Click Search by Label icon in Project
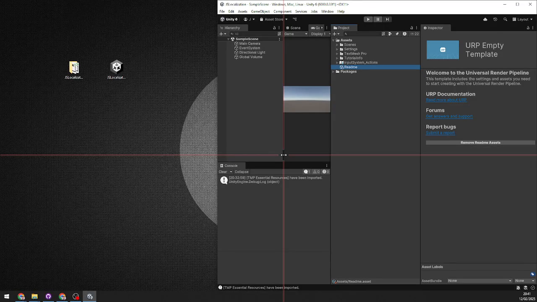537x302 pixels. (x=397, y=34)
